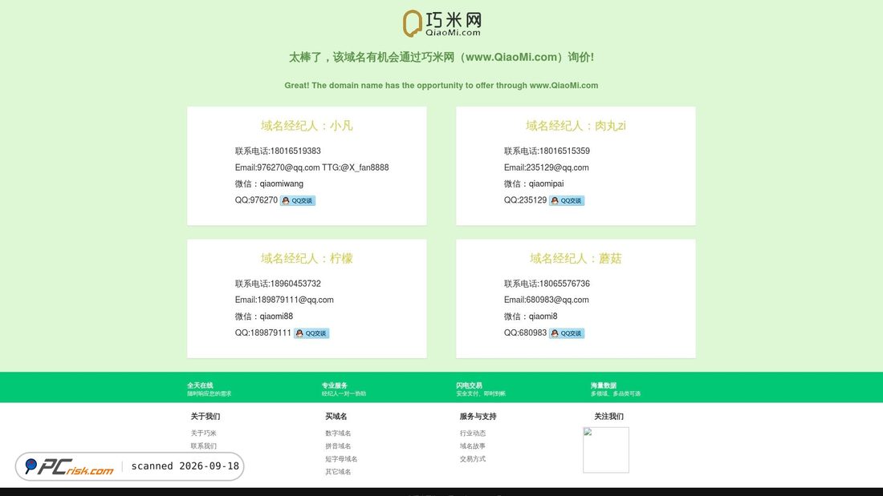Click the QiaoMi.com logo at top
This screenshot has width=883, height=496.
click(441, 23)
